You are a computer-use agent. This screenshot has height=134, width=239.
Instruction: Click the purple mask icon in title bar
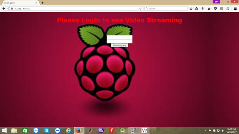pyautogui.click(x=216, y=2)
